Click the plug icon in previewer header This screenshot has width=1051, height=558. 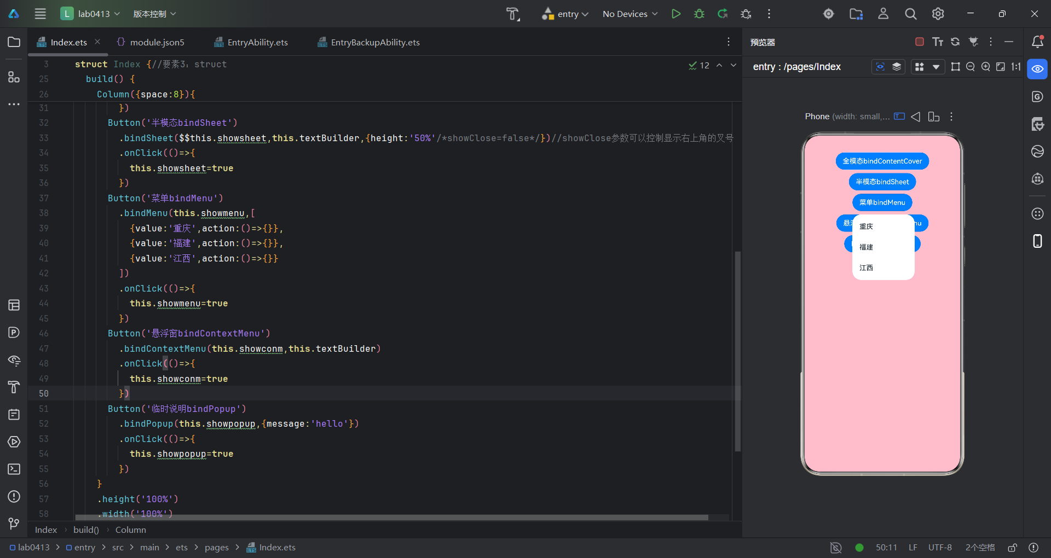(x=973, y=42)
